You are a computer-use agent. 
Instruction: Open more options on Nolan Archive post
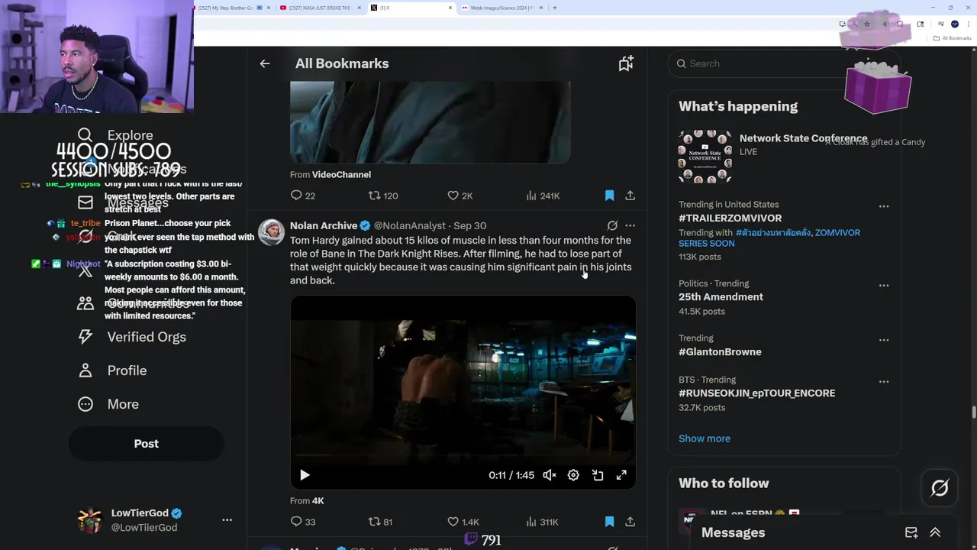coord(630,225)
